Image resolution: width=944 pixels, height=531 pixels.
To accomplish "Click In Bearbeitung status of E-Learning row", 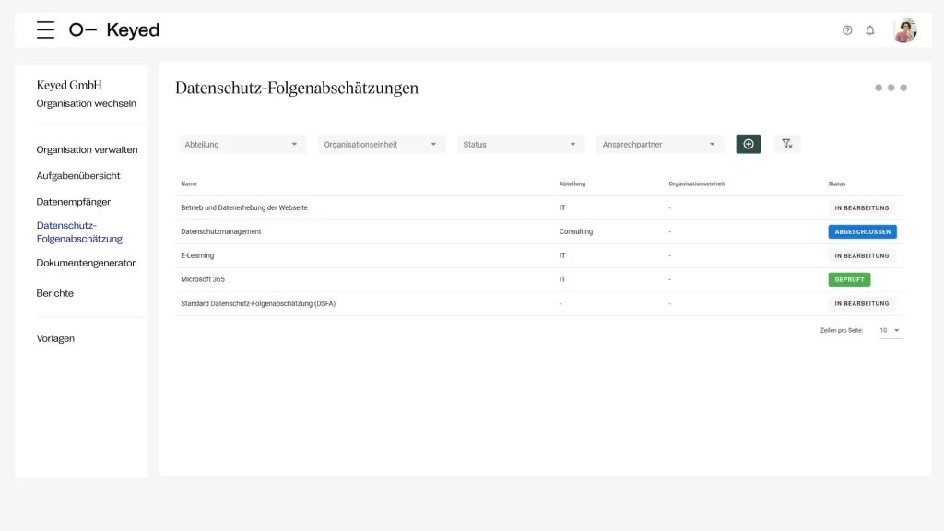I will click(x=862, y=256).
